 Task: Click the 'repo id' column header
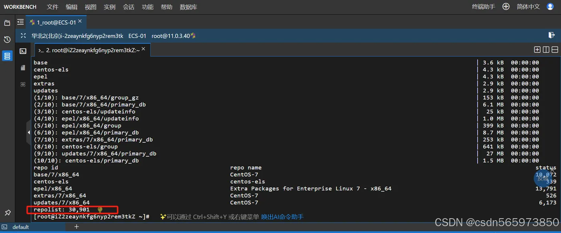(x=46, y=167)
